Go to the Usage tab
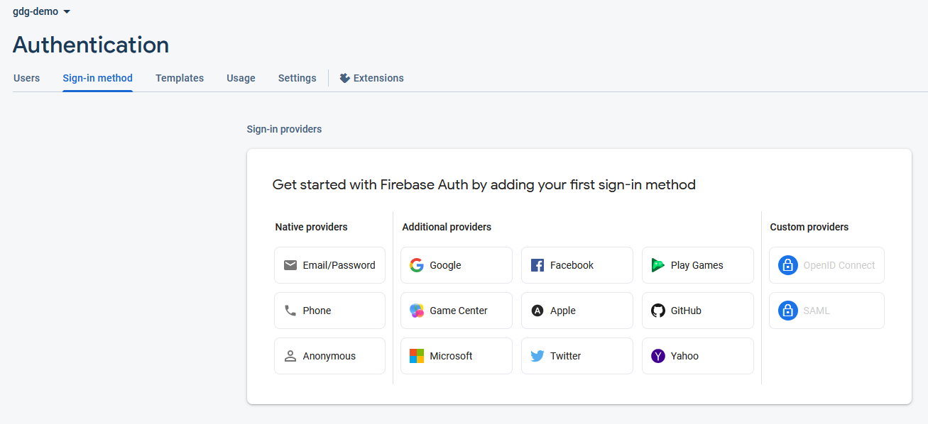The width and height of the screenshot is (928, 424). [x=241, y=78]
